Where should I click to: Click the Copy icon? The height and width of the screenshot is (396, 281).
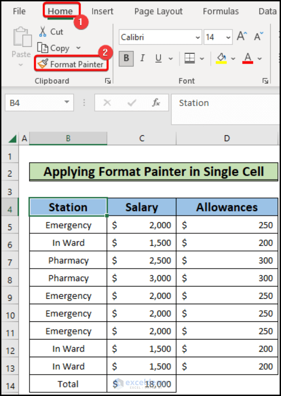click(x=43, y=48)
